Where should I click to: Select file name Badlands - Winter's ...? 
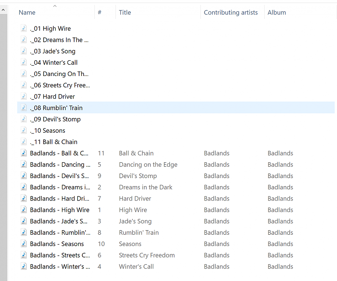(60, 267)
